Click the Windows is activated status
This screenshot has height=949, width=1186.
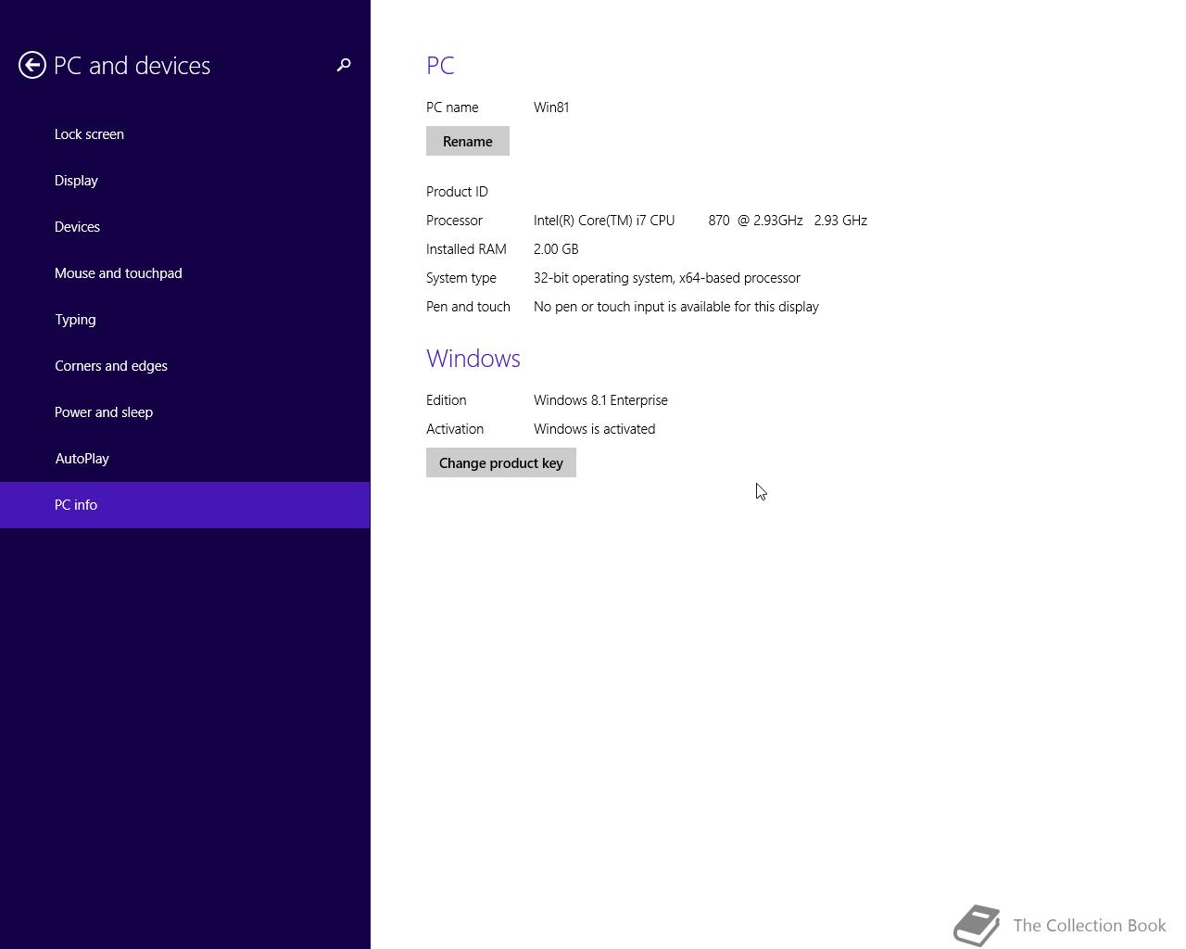tap(594, 429)
